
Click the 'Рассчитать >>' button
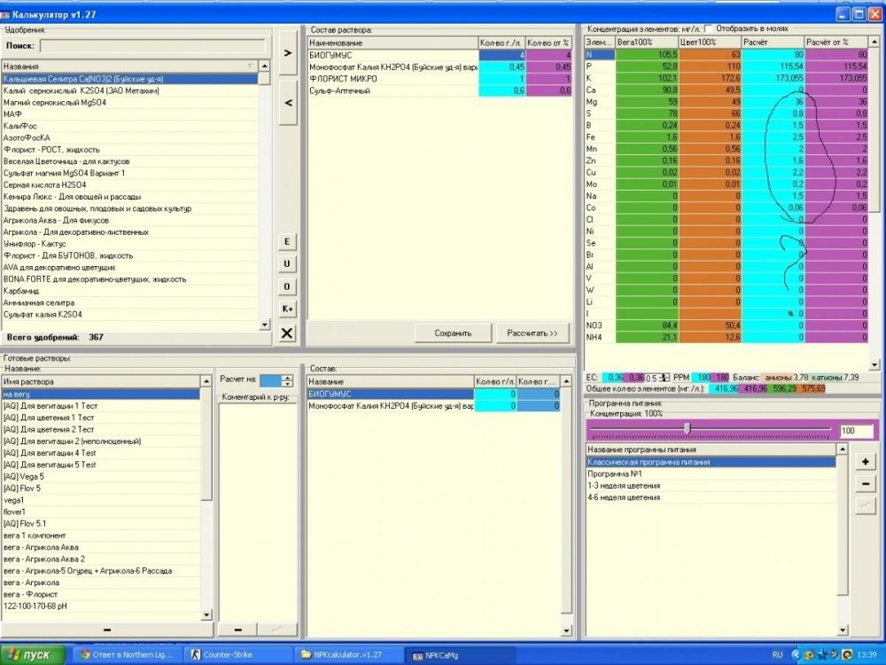[532, 333]
